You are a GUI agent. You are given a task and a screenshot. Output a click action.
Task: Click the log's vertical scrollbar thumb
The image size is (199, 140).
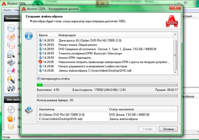click(x=175, y=55)
